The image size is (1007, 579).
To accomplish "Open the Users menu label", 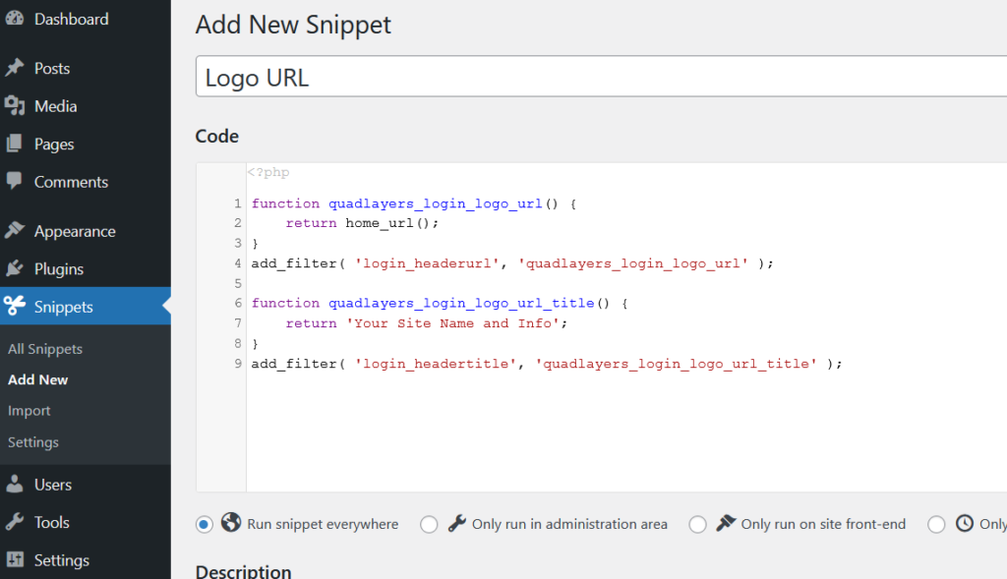I will 53,485.
